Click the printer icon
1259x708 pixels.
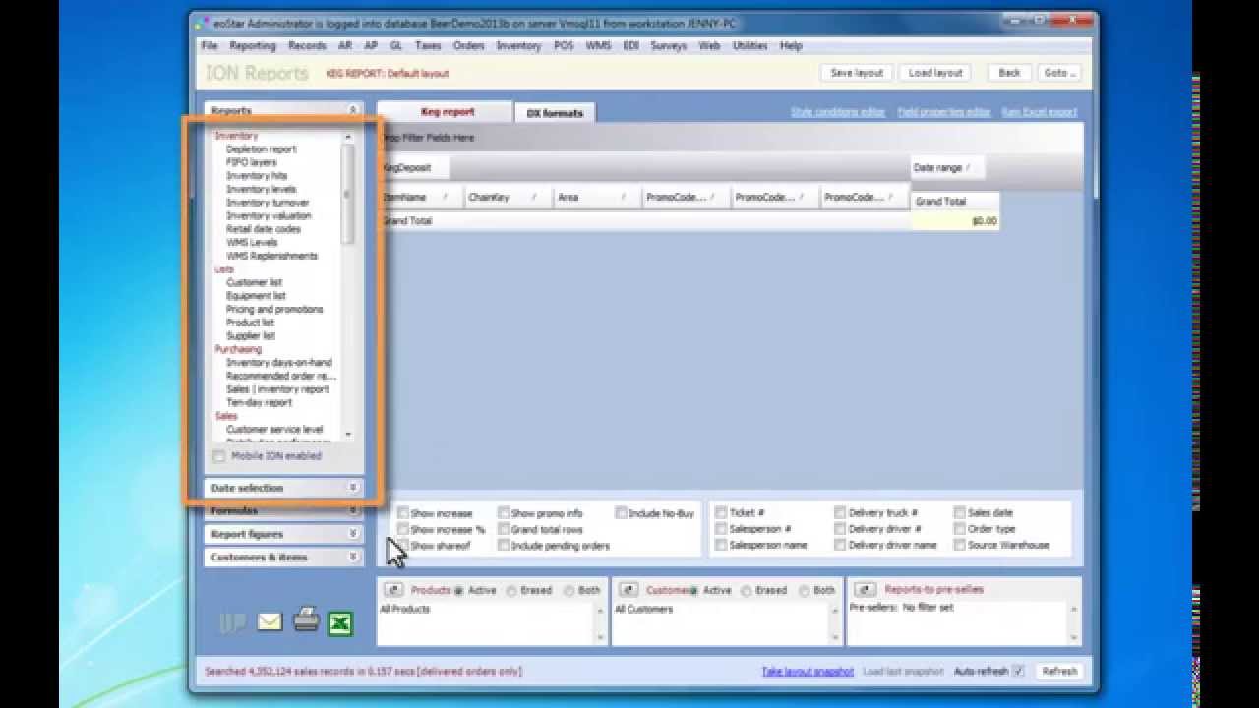click(x=306, y=619)
